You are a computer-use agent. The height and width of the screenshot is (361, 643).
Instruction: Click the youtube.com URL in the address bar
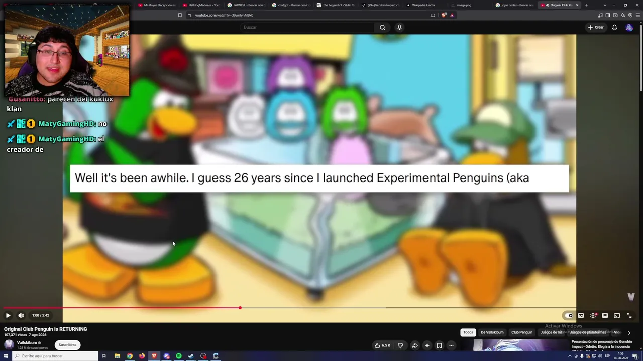coord(224,15)
